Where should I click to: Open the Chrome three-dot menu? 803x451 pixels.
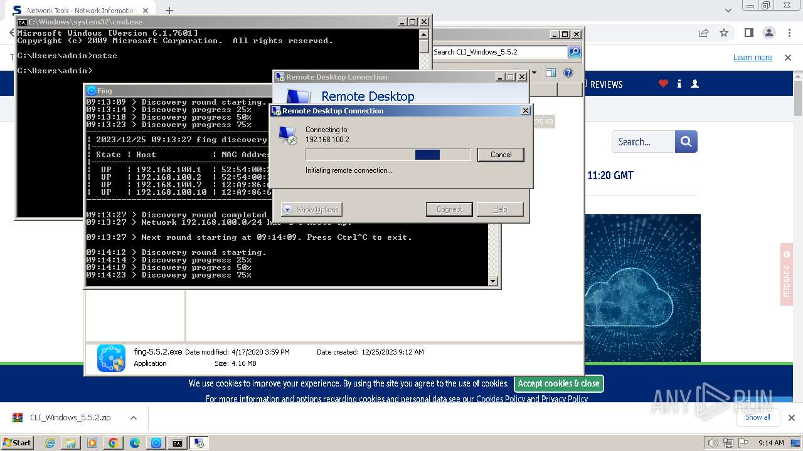coord(789,33)
